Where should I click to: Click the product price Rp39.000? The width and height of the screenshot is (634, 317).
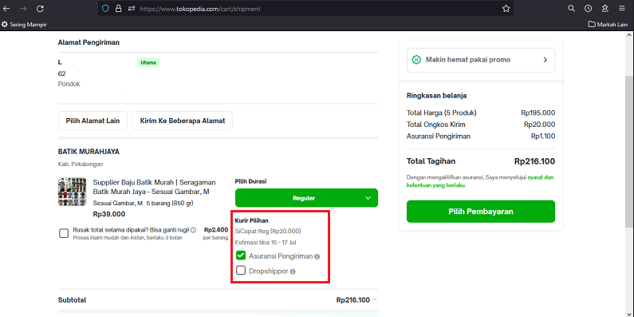click(109, 214)
